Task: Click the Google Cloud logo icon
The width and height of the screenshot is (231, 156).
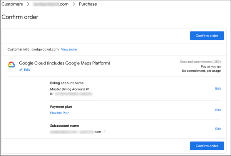Action: (x=11, y=65)
